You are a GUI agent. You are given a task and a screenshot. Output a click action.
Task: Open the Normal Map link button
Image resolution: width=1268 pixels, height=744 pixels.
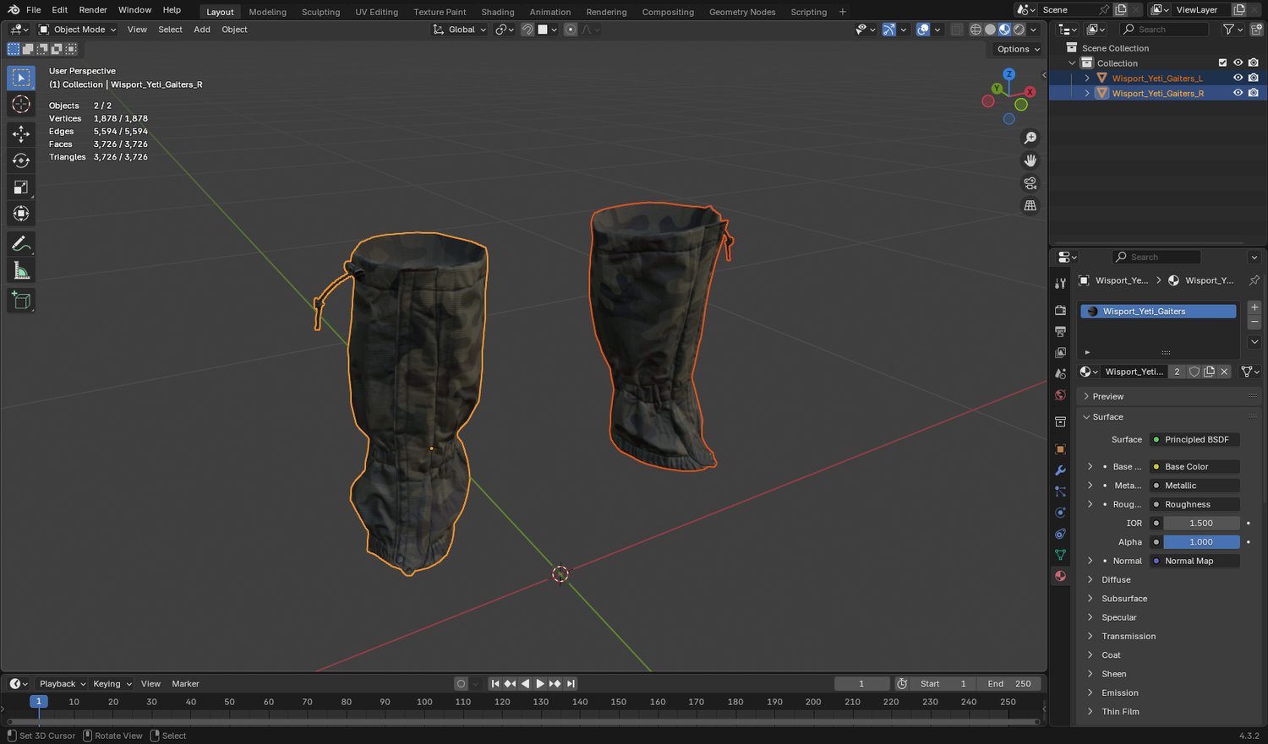tap(1195, 561)
